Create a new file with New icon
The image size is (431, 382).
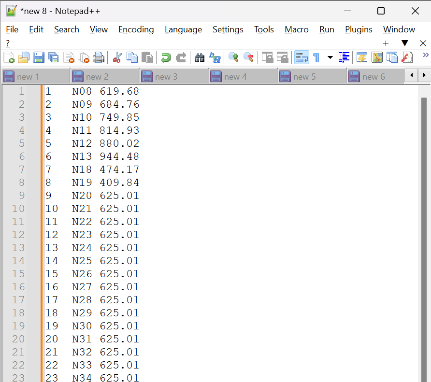9,58
